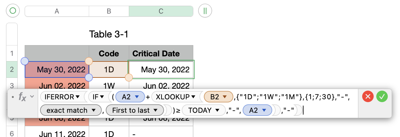Click the orange range handle above cell B2

click(x=89, y=61)
